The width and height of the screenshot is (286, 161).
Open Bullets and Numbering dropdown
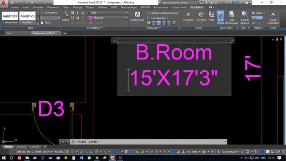[164, 13]
